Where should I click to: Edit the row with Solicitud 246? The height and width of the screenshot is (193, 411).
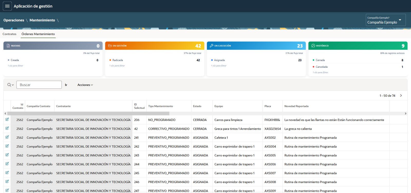(7, 181)
